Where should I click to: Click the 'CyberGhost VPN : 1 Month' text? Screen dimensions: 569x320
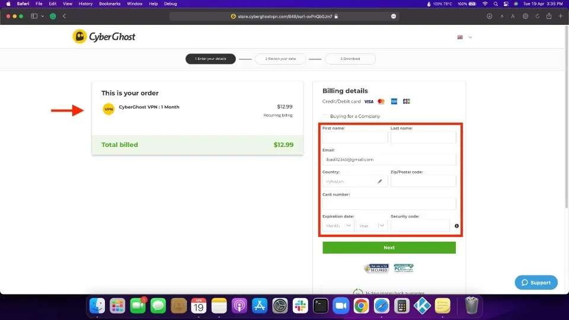(149, 107)
